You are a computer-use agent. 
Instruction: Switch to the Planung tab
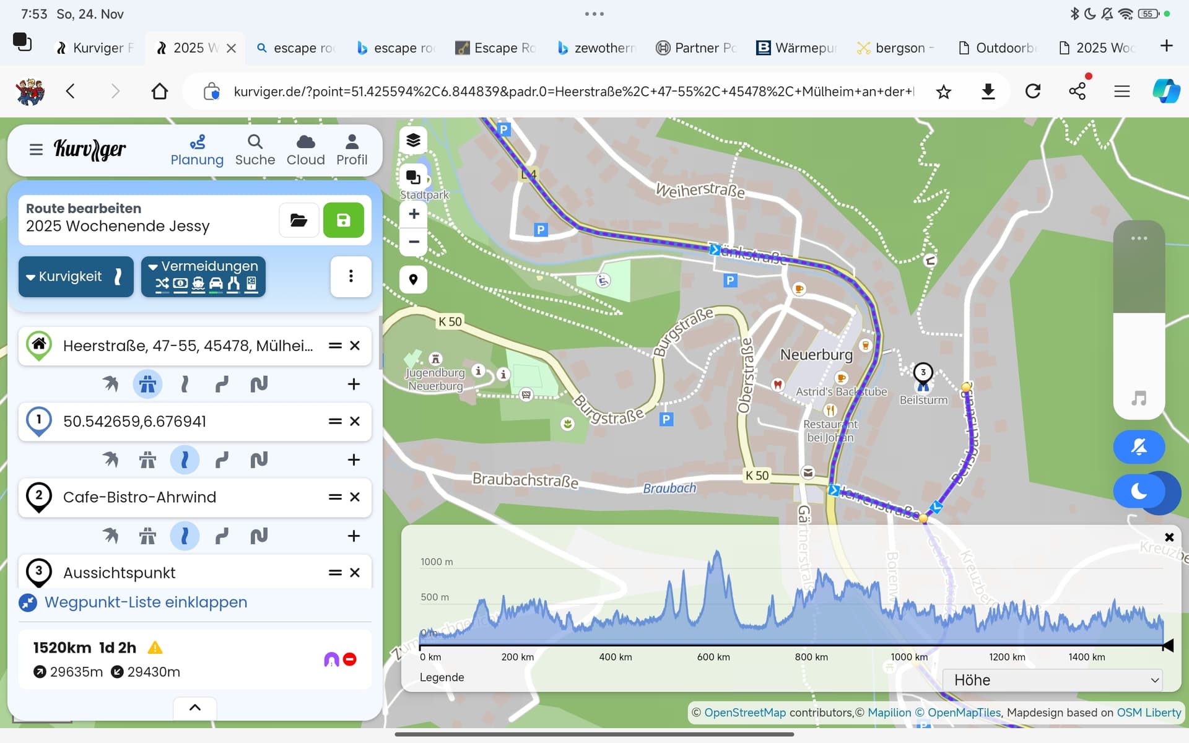click(x=197, y=150)
